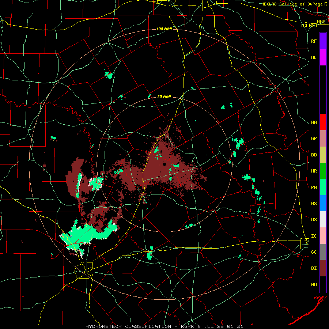
Task: Click the 100 NMI range ring label
Action: pyautogui.click(x=164, y=29)
